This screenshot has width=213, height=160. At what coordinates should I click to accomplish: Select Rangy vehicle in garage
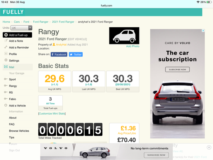13,86
